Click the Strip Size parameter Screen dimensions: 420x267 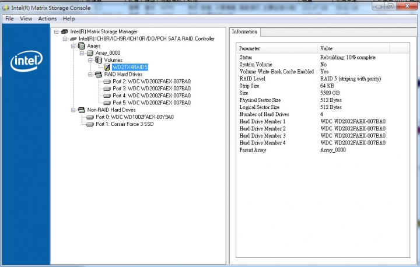pos(250,86)
